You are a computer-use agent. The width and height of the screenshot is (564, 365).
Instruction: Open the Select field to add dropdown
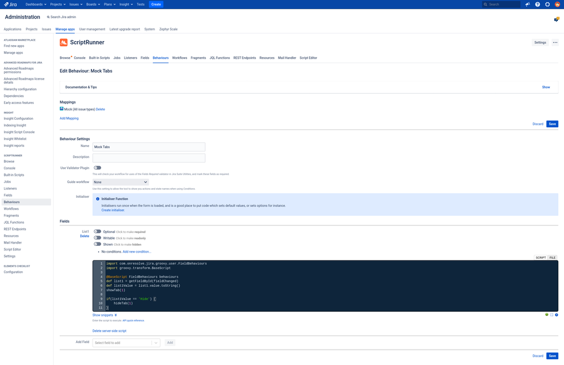pyautogui.click(x=126, y=343)
